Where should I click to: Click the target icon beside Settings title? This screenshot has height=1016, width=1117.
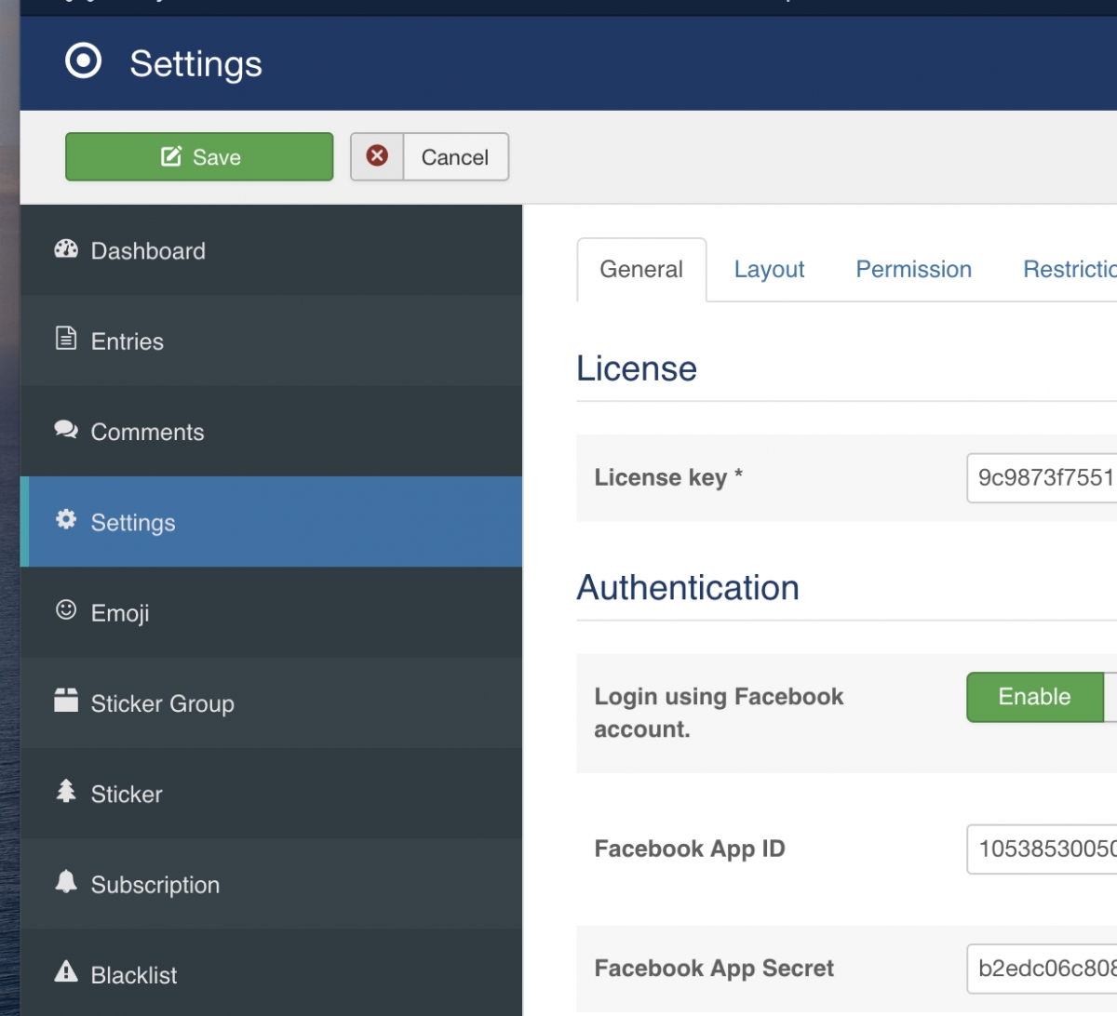pyautogui.click(x=84, y=62)
